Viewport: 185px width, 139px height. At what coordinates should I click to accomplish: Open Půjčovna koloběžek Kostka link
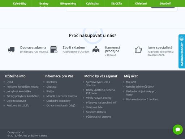click(x=22, y=87)
